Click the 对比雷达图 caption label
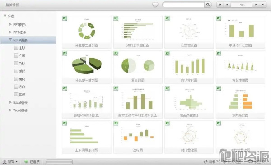 (x=189, y=150)
